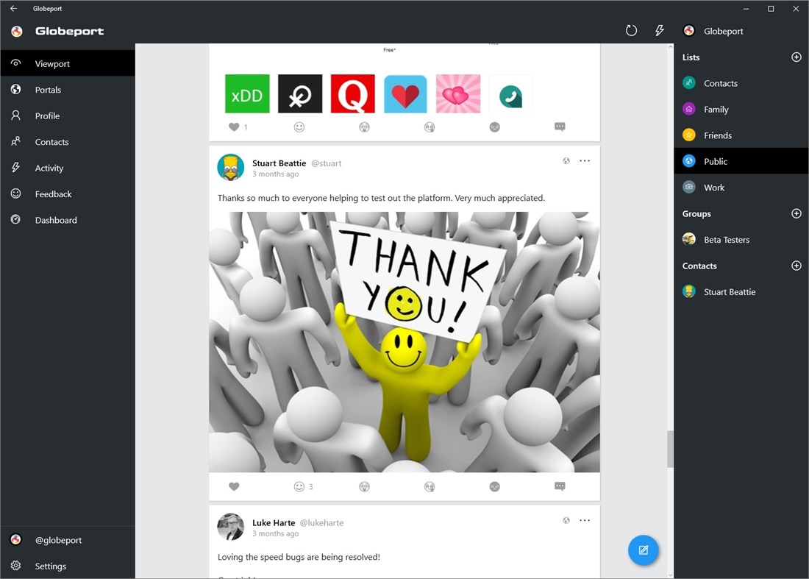Open the Thank You image in Stuart's post
809x579 pixels.
pos(404,341)
